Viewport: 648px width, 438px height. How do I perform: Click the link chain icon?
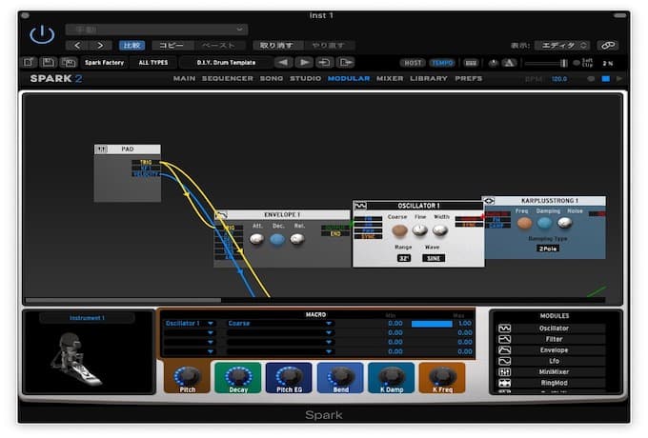pyautogui.click(x=608, y=46)
